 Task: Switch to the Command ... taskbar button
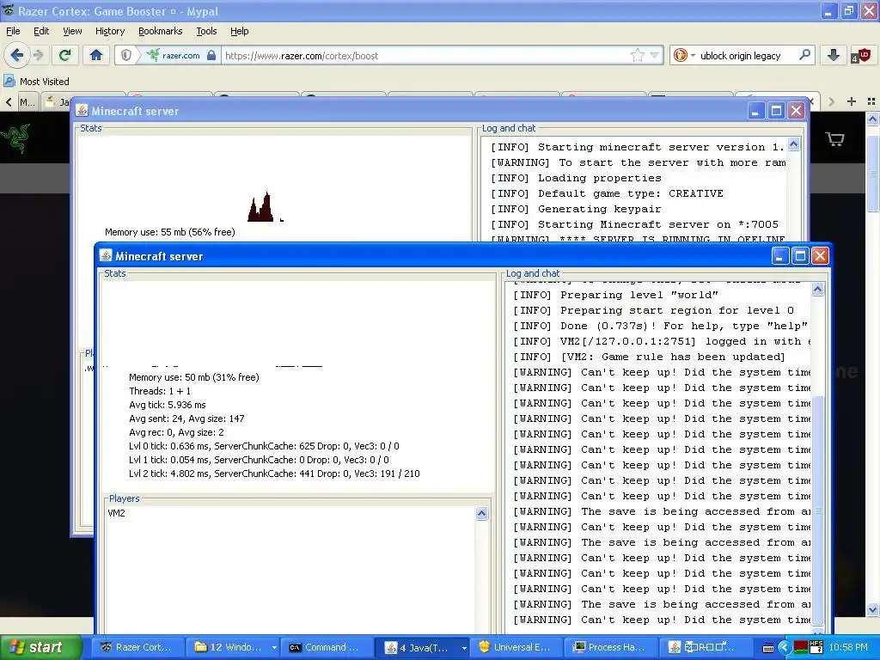[x=326, y=647]
